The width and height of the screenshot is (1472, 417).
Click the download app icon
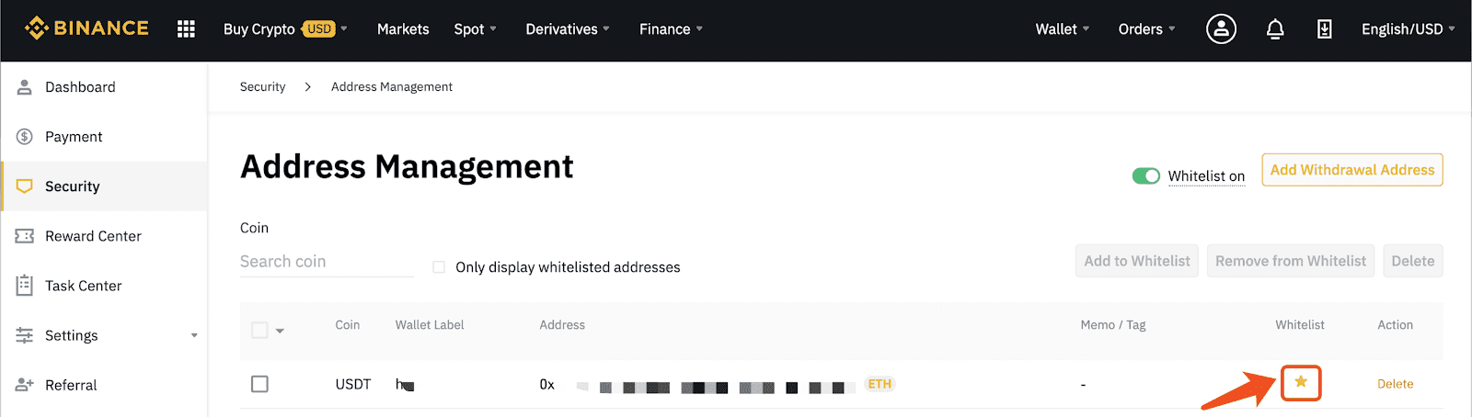tap(1324, 29)
